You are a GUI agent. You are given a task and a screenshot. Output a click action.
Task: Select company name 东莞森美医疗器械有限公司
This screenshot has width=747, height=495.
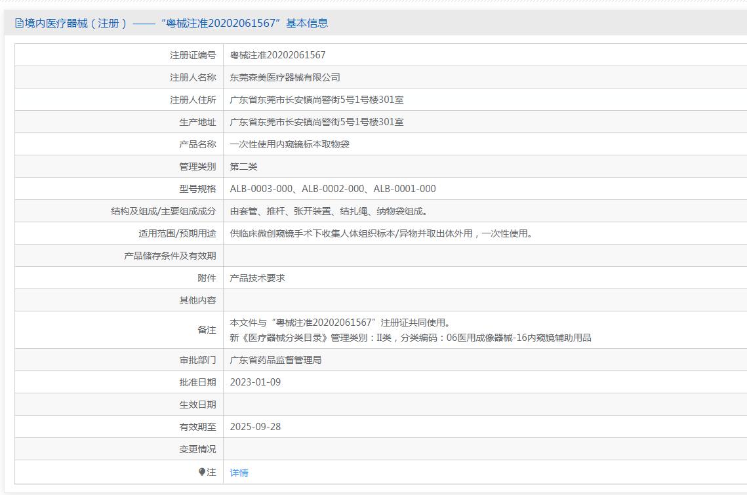[x=285, y=77]
